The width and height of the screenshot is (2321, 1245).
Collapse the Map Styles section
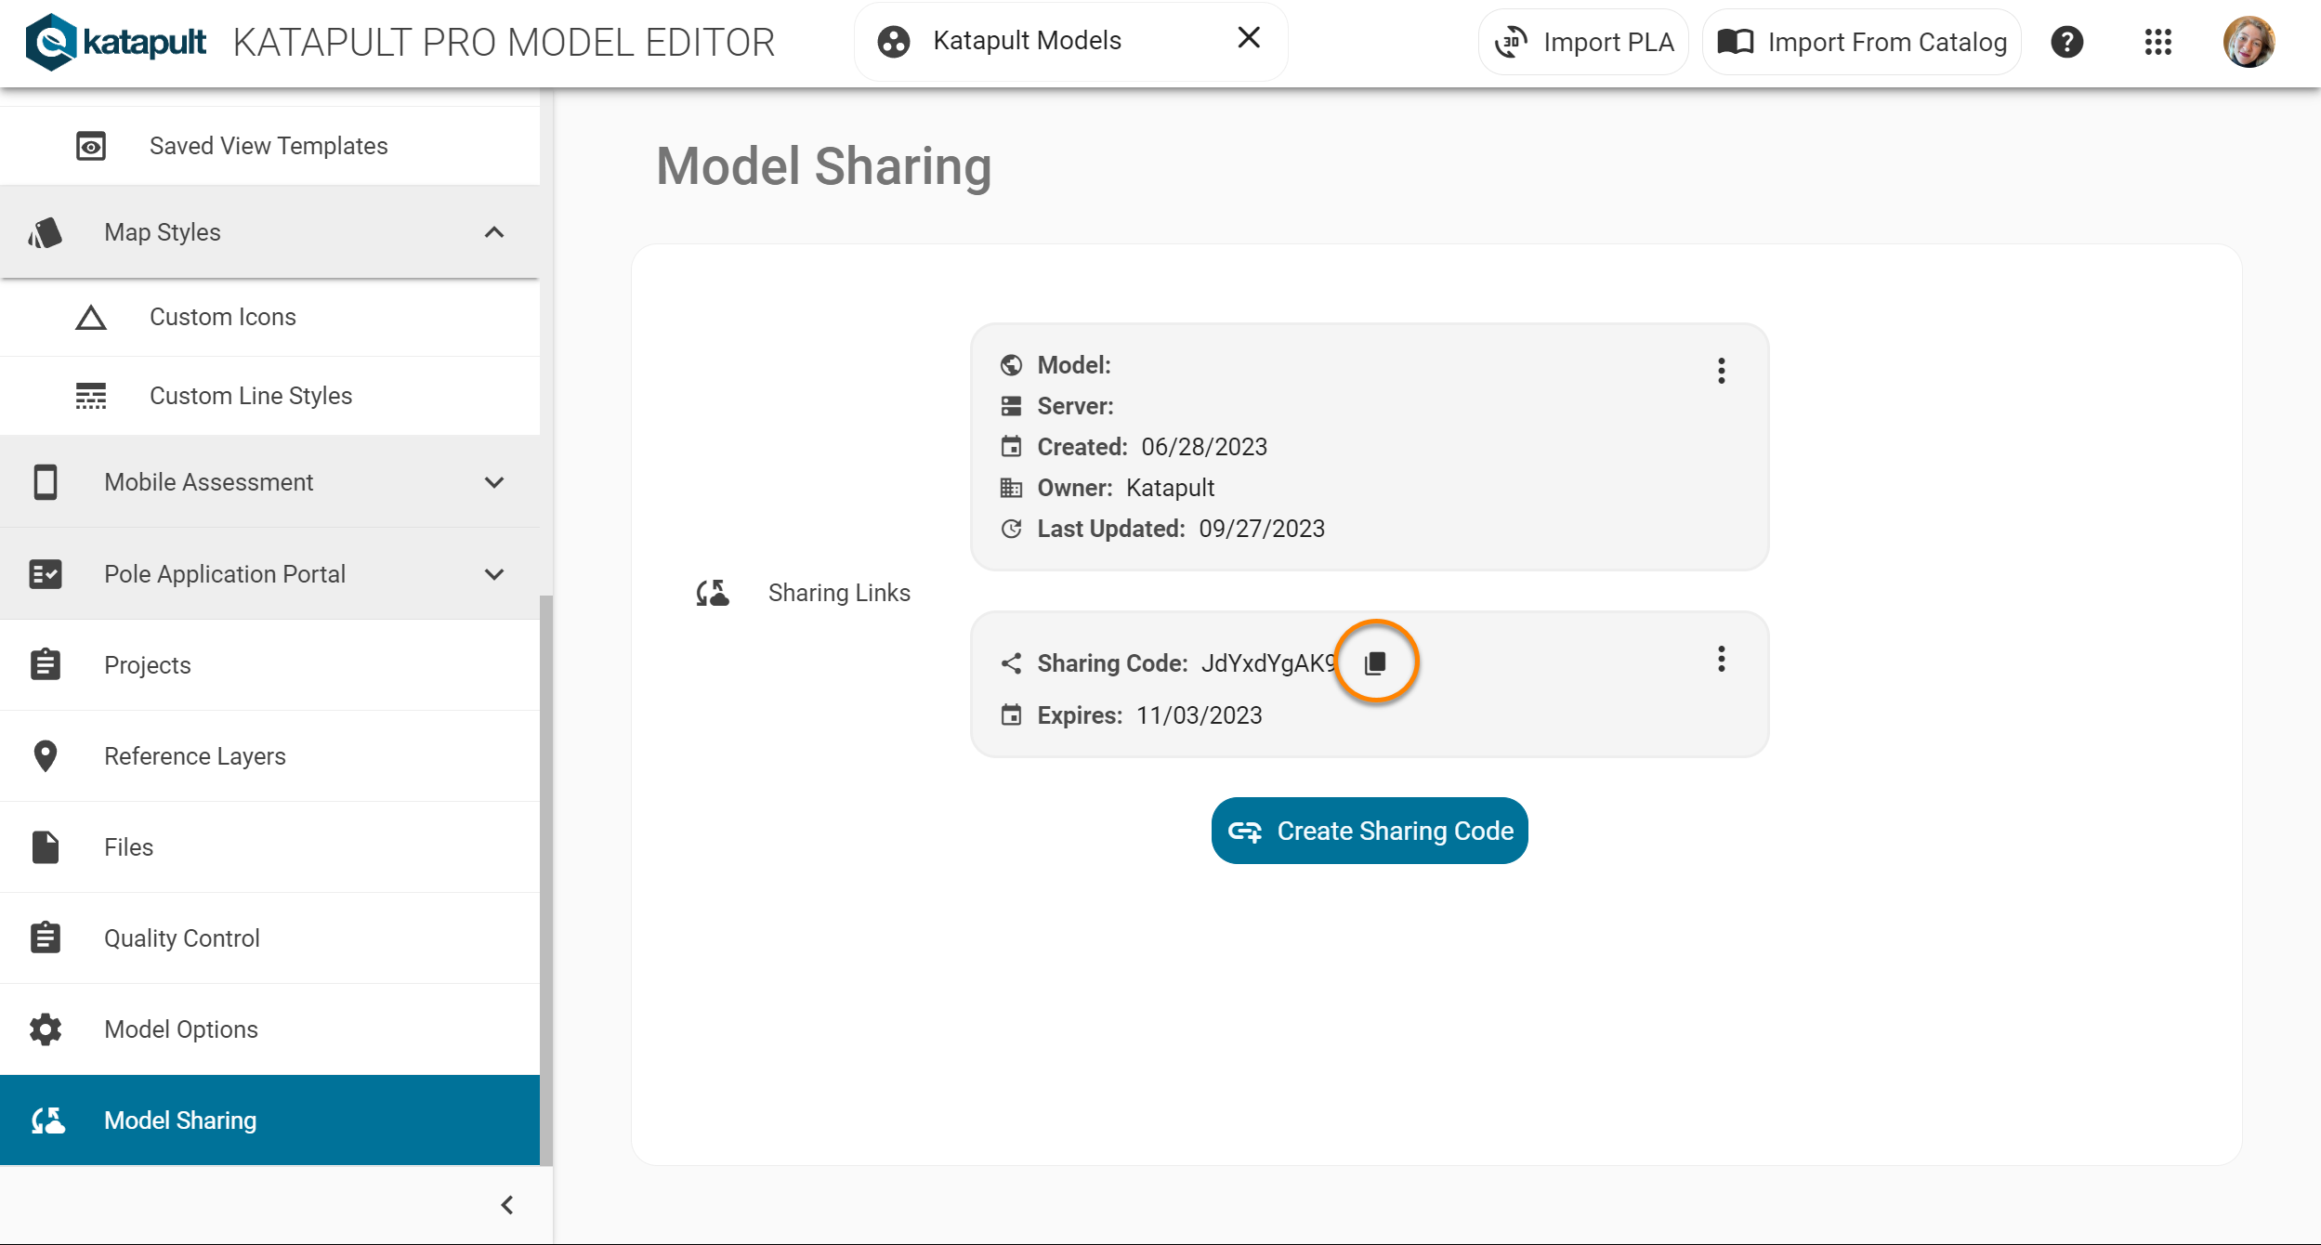(494, 232)
